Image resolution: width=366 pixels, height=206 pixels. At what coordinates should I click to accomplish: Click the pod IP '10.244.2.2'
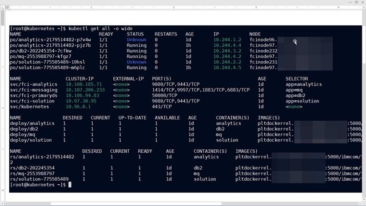228,62
